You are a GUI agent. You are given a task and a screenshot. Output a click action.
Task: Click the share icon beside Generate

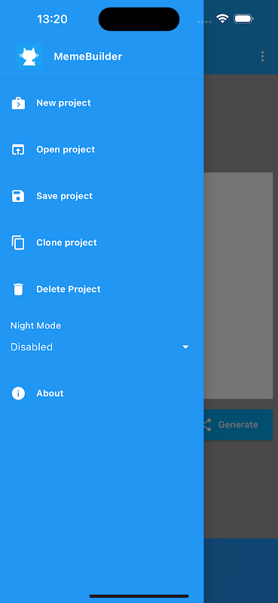207,424
